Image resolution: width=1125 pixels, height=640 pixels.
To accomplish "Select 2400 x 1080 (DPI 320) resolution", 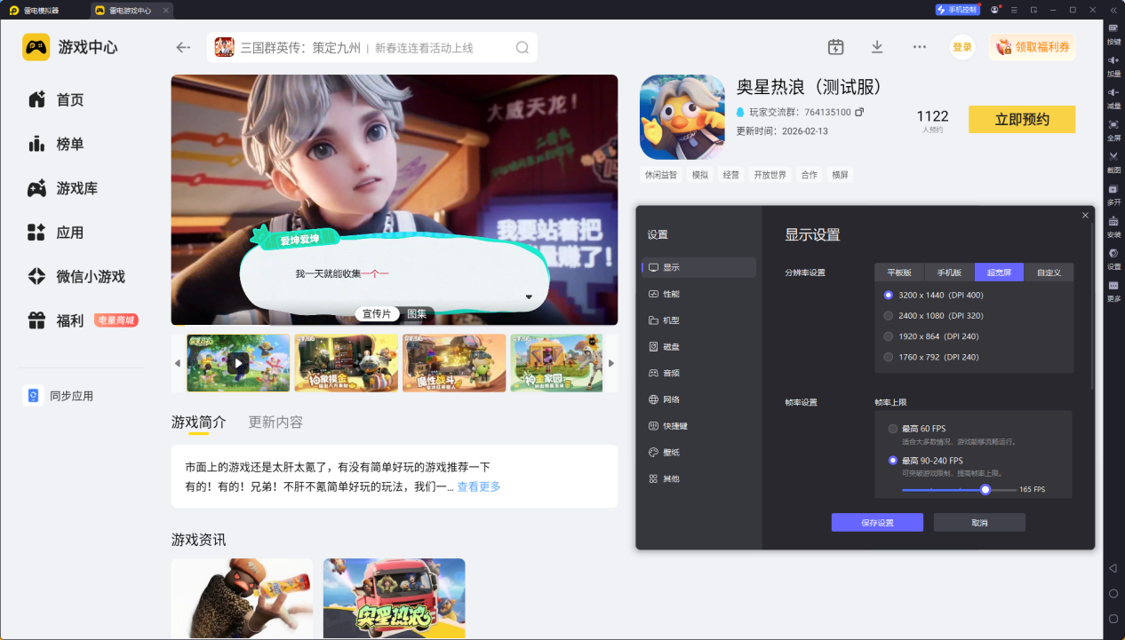I will click(x=889, y=315).
